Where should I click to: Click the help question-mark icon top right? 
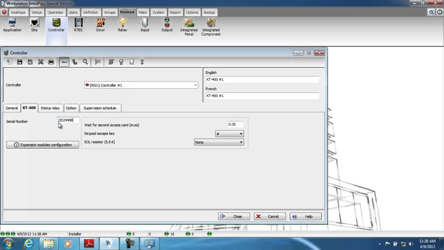point(439,12)
